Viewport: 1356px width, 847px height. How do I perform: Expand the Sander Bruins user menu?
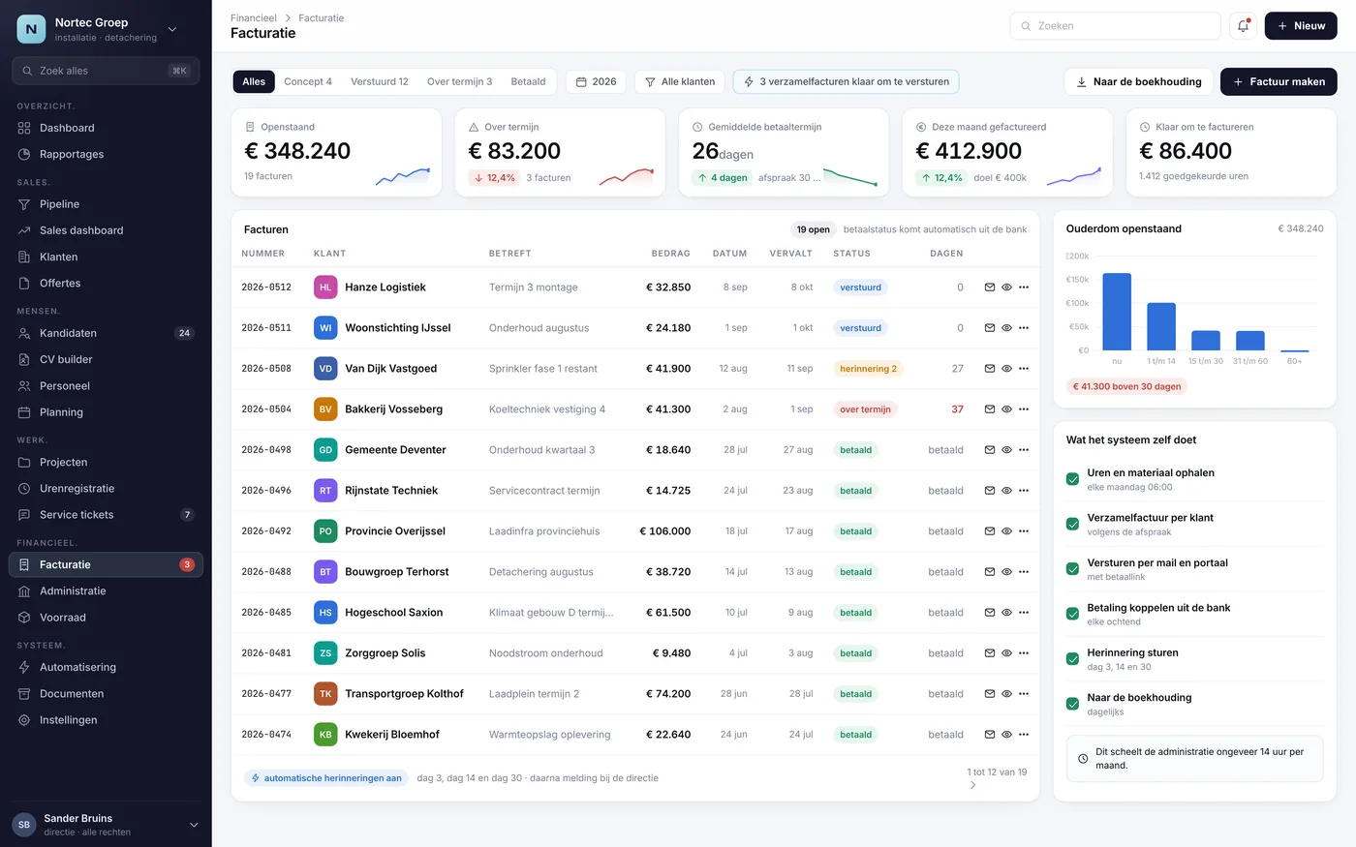pyautogui.click(x=193, y=825)
